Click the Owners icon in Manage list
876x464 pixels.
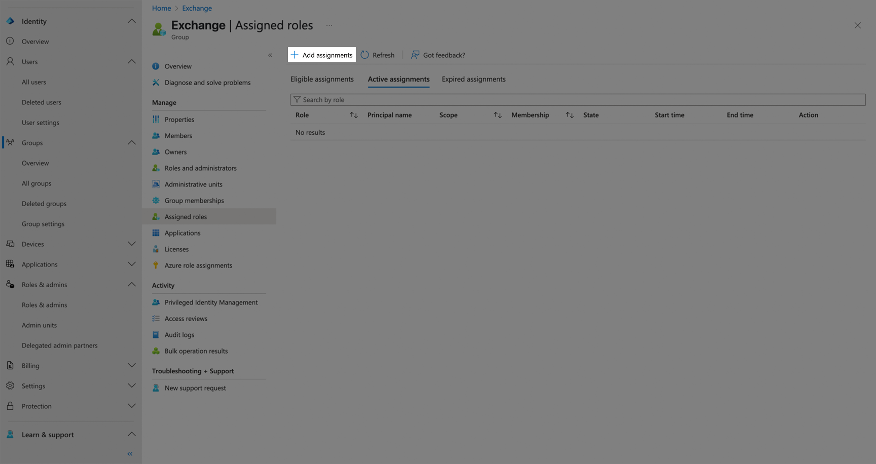point(156,151)
